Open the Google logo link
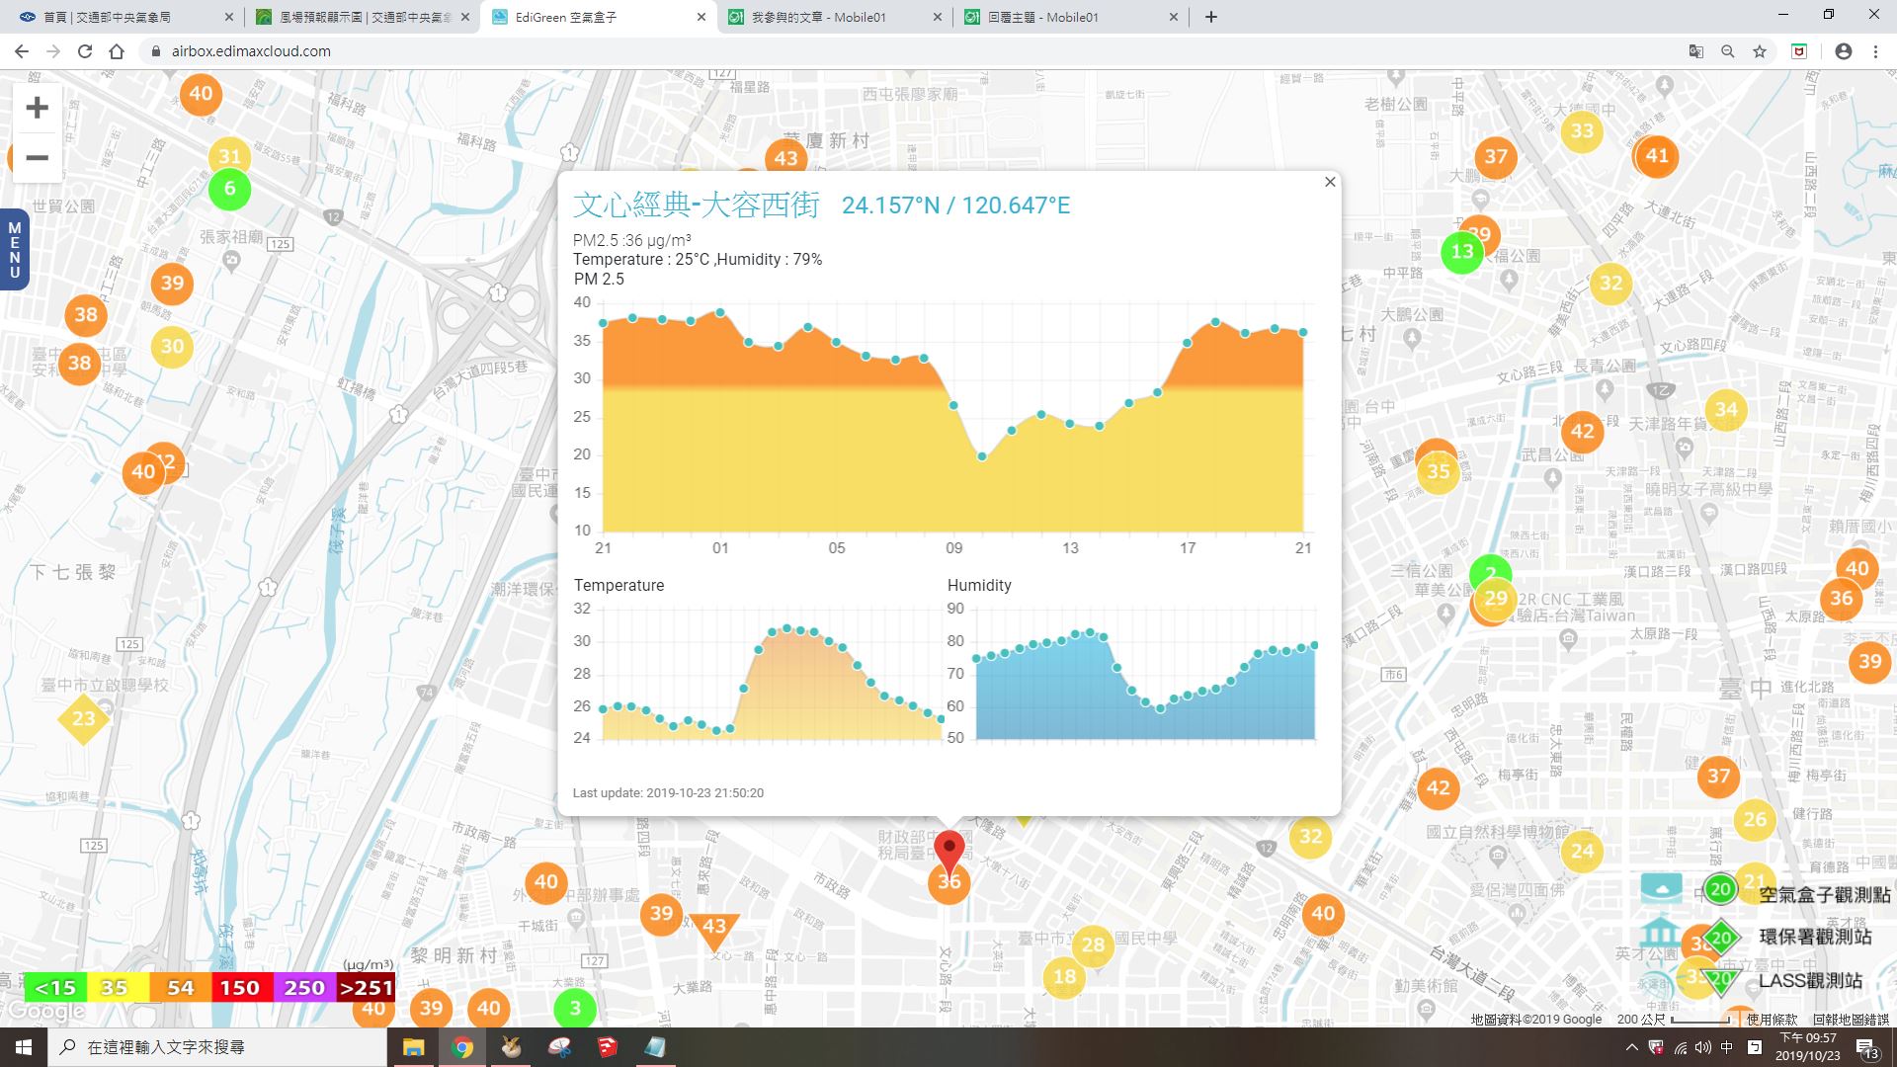The width and height of the screenshot is (1897, 1067). (x=46, y=1012)
